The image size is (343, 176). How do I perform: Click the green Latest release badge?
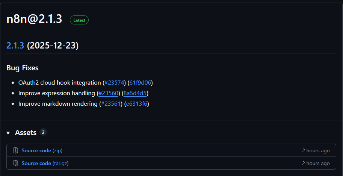79,20
